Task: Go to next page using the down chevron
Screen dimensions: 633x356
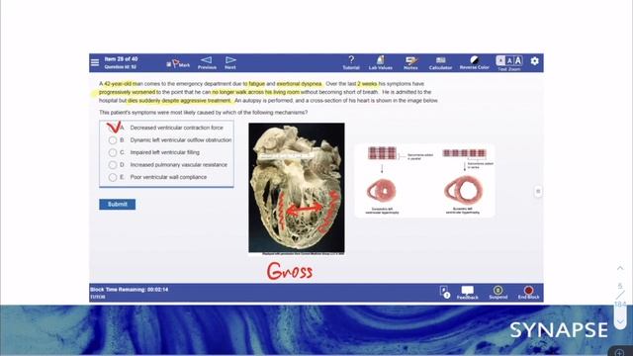Action: [620, 321]
